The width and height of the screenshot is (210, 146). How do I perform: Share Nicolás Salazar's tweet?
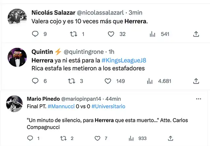tap(196, 34)
